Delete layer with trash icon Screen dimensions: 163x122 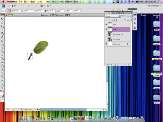click(x=128, y=65)
